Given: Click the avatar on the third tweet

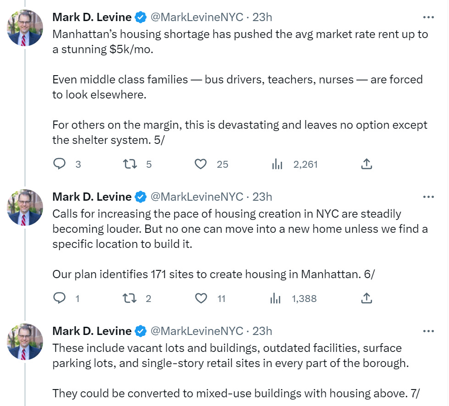Looking at the screenshot, I should pyautogui.click(x=25, y=342).
